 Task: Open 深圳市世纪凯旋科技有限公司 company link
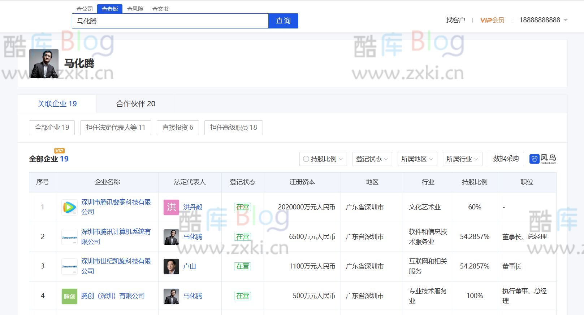tap(116, 266)
